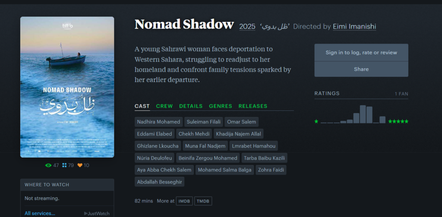Viewport: 442px width, 217px height.
Task: Click the tallest ratings histogram bar
Action: tap(363, 114)
